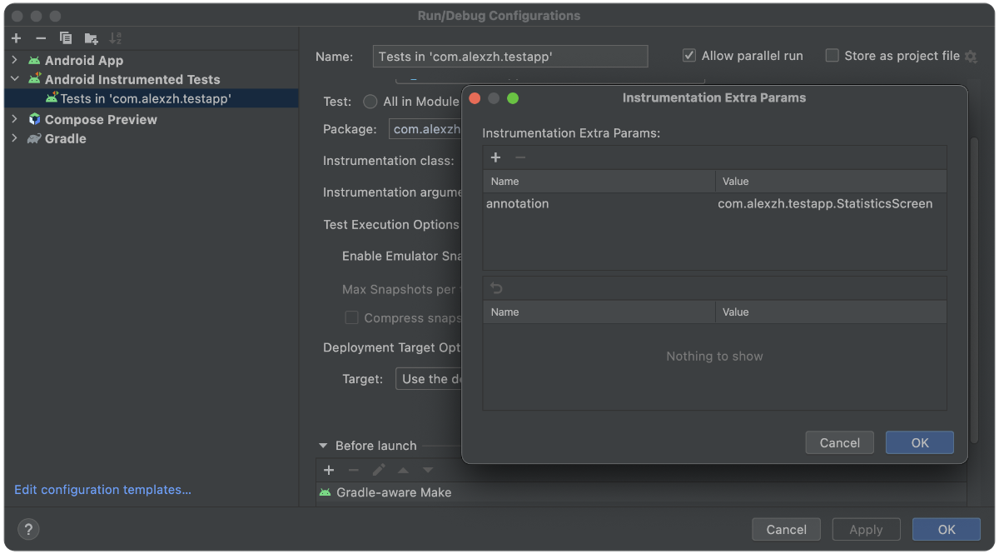
Task: Copy the selected configuration
Action: [x=66, y=38]
